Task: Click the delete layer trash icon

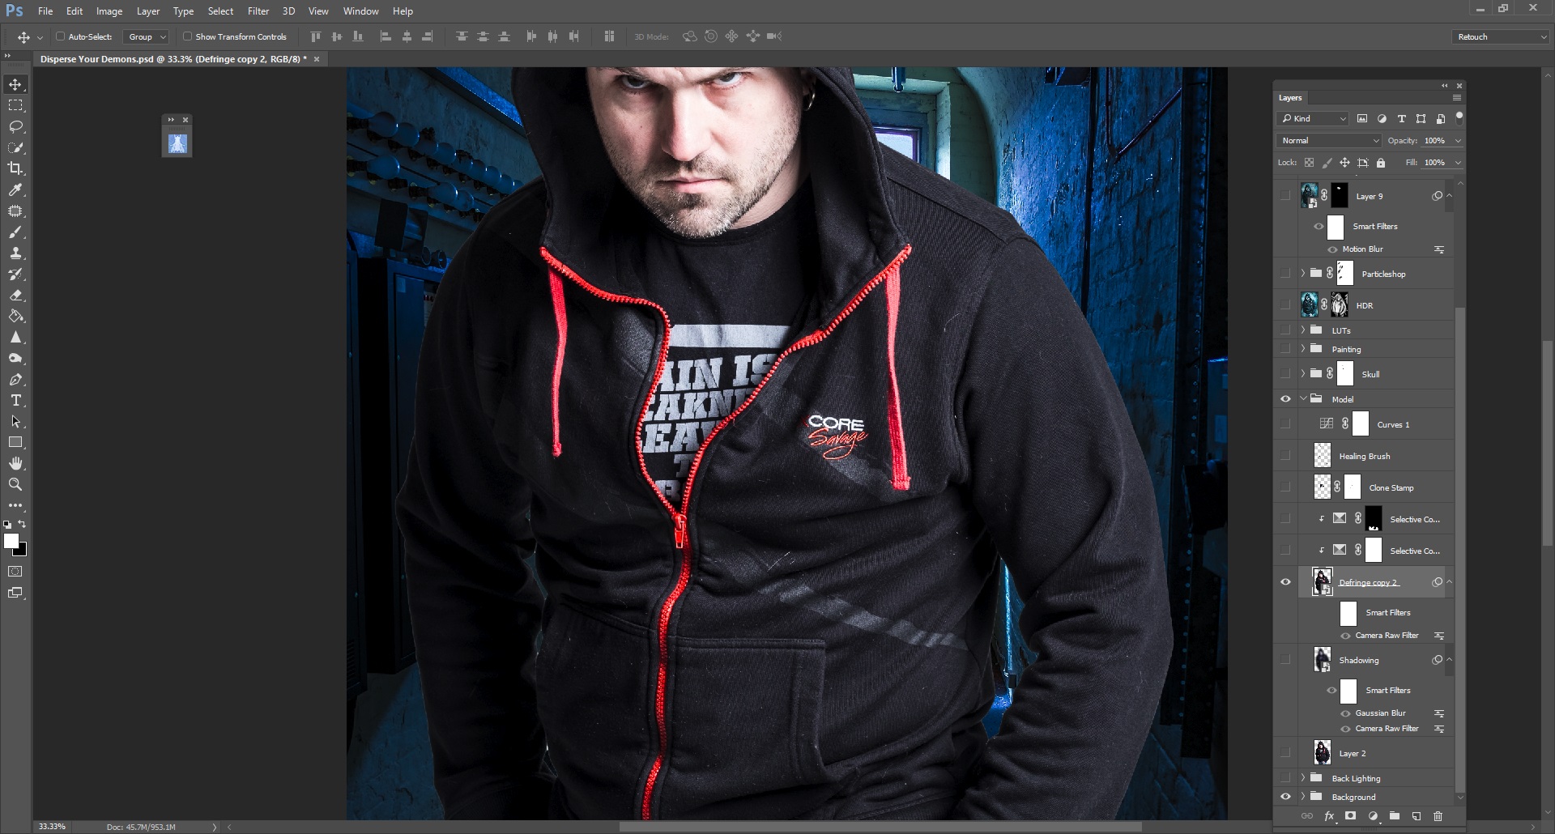Action: tap(1438, 816)
